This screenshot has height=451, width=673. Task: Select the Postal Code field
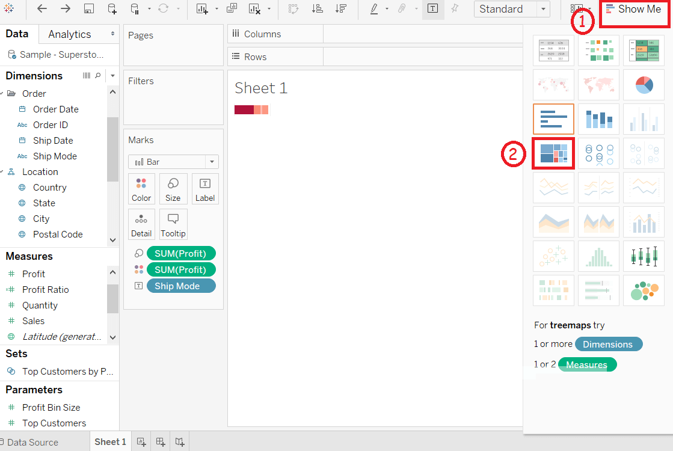58,235
